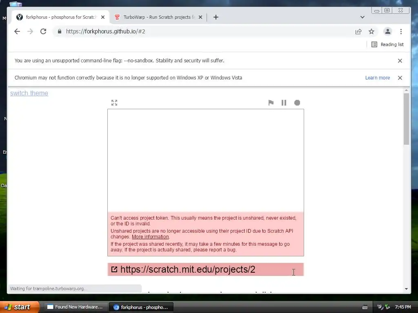
Task: Go forward in browser history
Action: pyautogui.click(x=30, y=31)
